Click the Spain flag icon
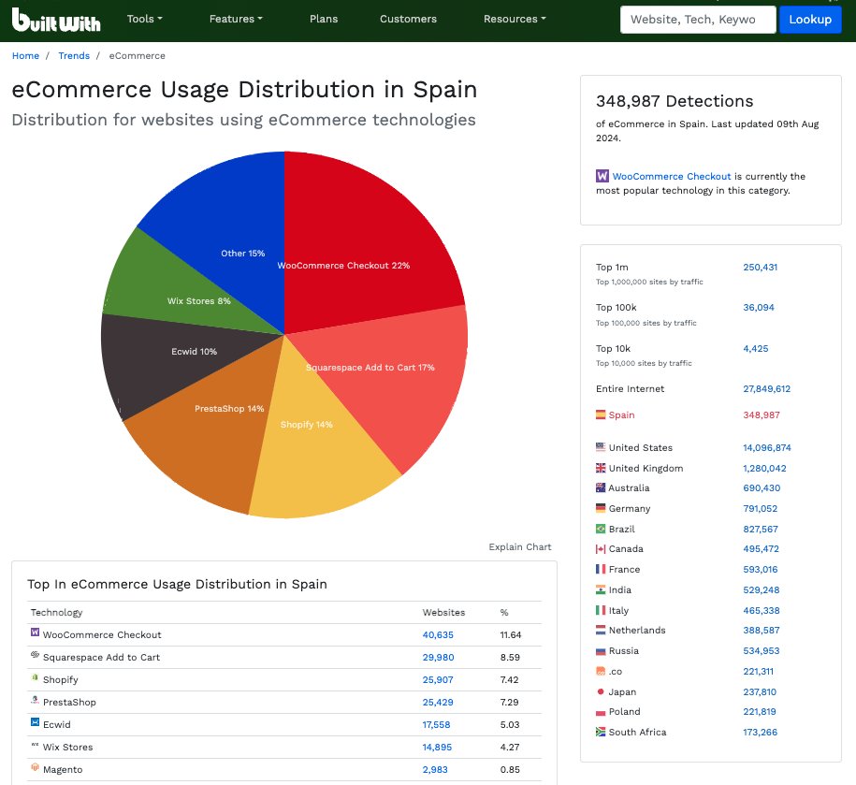Screen dimensions: 856x785 coord(601,414)
